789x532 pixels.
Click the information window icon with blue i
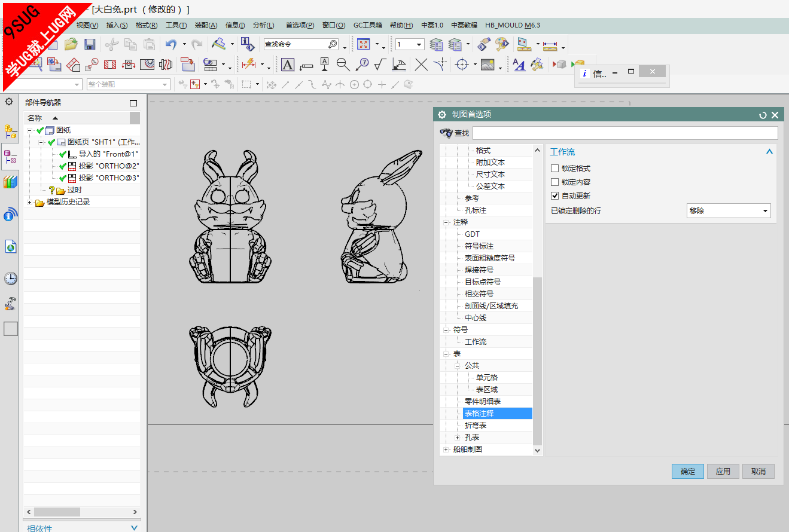247,44
